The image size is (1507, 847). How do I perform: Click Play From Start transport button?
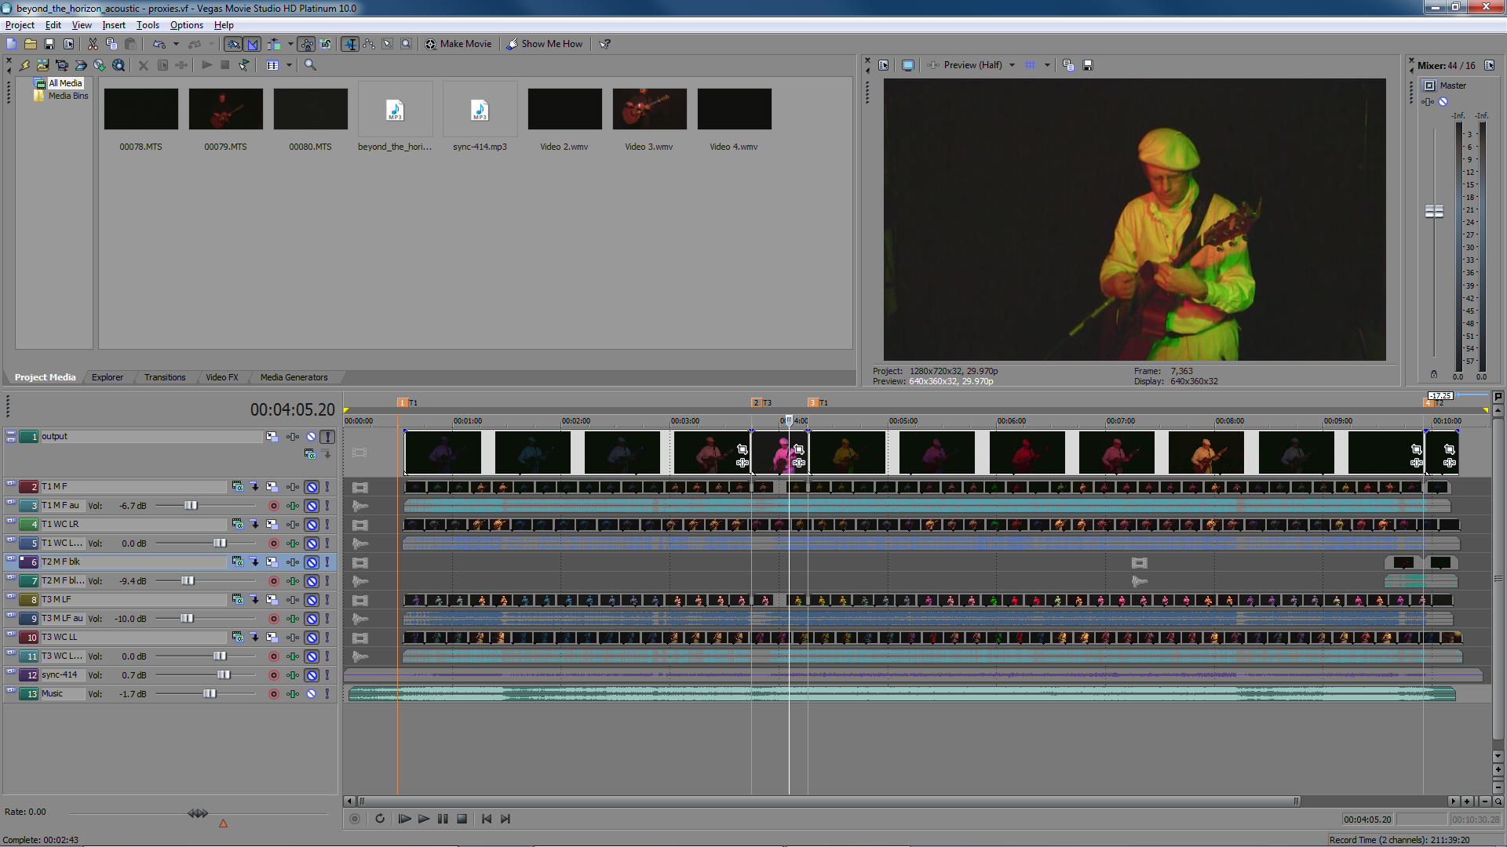point(404,819)
